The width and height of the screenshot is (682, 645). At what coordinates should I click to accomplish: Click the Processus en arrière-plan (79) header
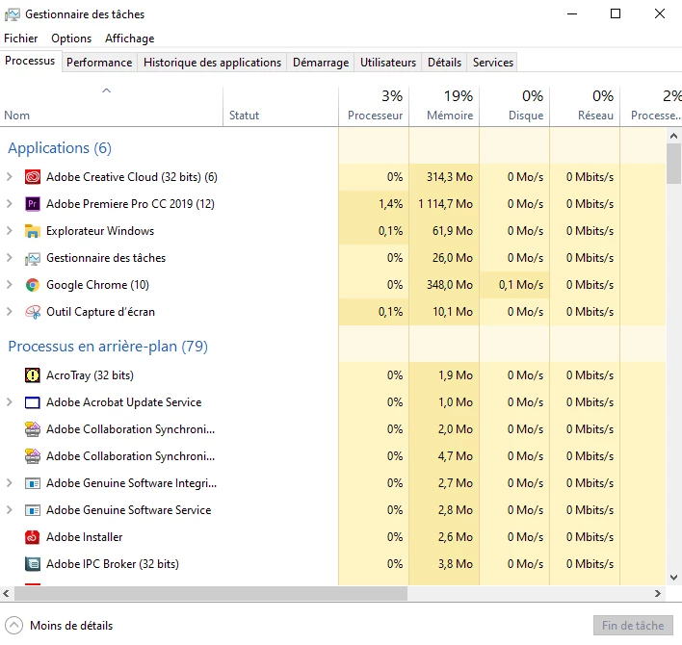coord(108,347)
